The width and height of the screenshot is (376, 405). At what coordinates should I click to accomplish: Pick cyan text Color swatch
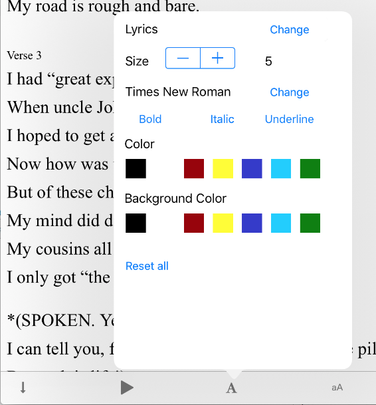281,169
